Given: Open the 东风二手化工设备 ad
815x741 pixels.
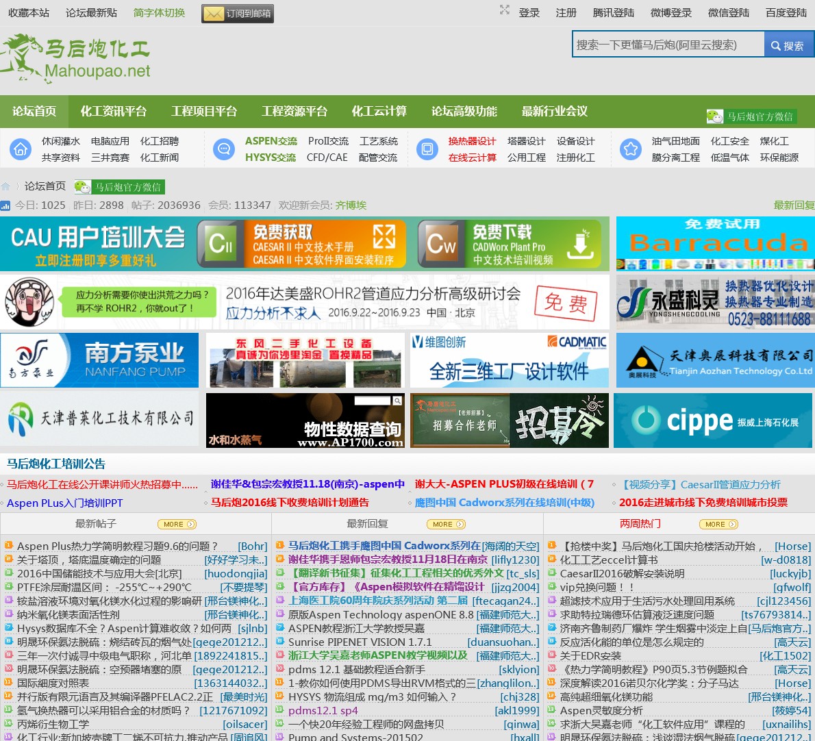Looking at the screenshot, I should click(x=305, y=360).
